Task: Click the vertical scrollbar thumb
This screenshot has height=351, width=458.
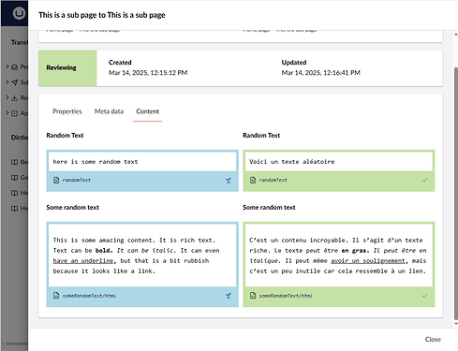Action: tap(456, 194)
